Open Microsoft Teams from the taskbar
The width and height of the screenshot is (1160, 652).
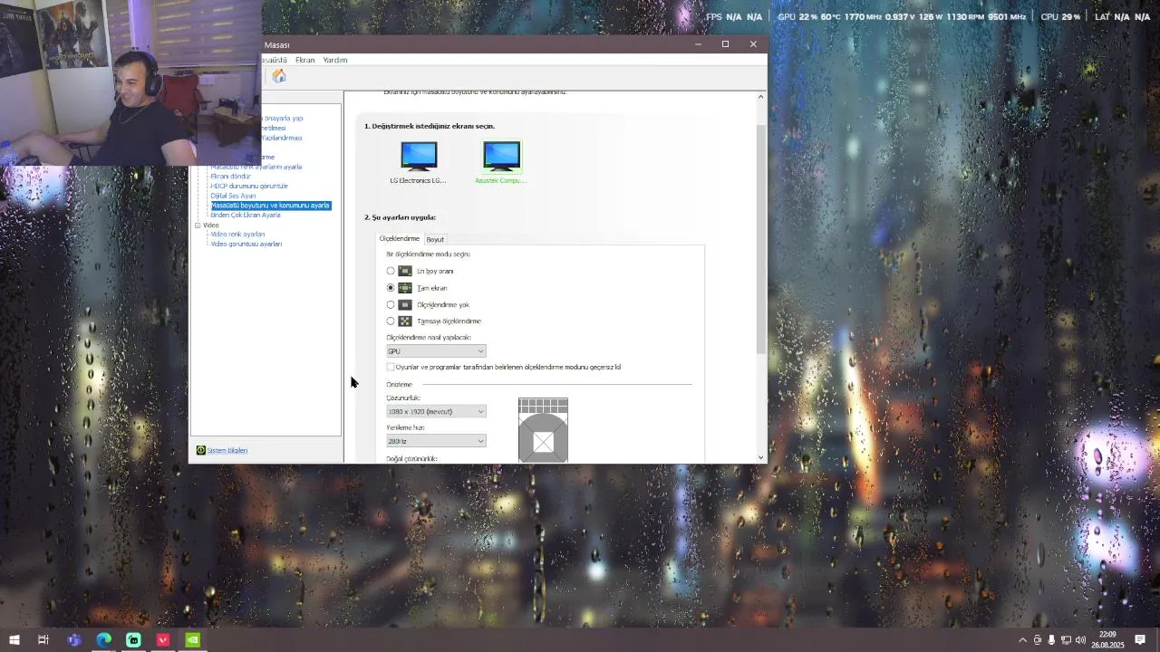(x=74, y=640)
